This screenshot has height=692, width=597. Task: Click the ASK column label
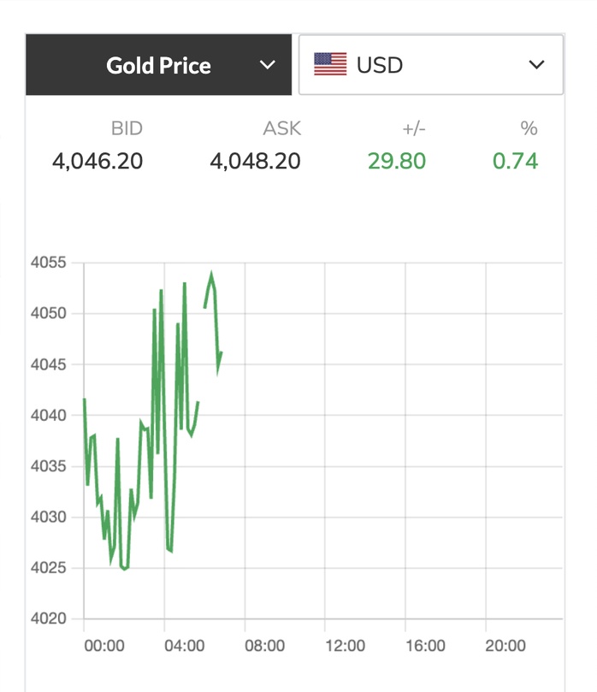click(x=282, y=129)
